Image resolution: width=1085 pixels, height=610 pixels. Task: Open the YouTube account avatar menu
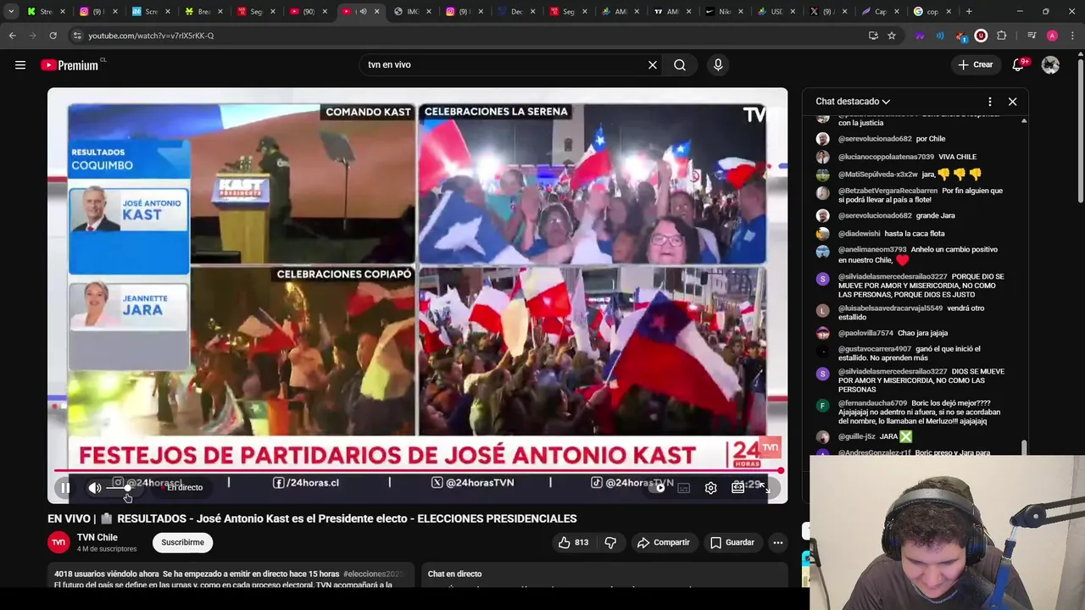coord(1050,65)
